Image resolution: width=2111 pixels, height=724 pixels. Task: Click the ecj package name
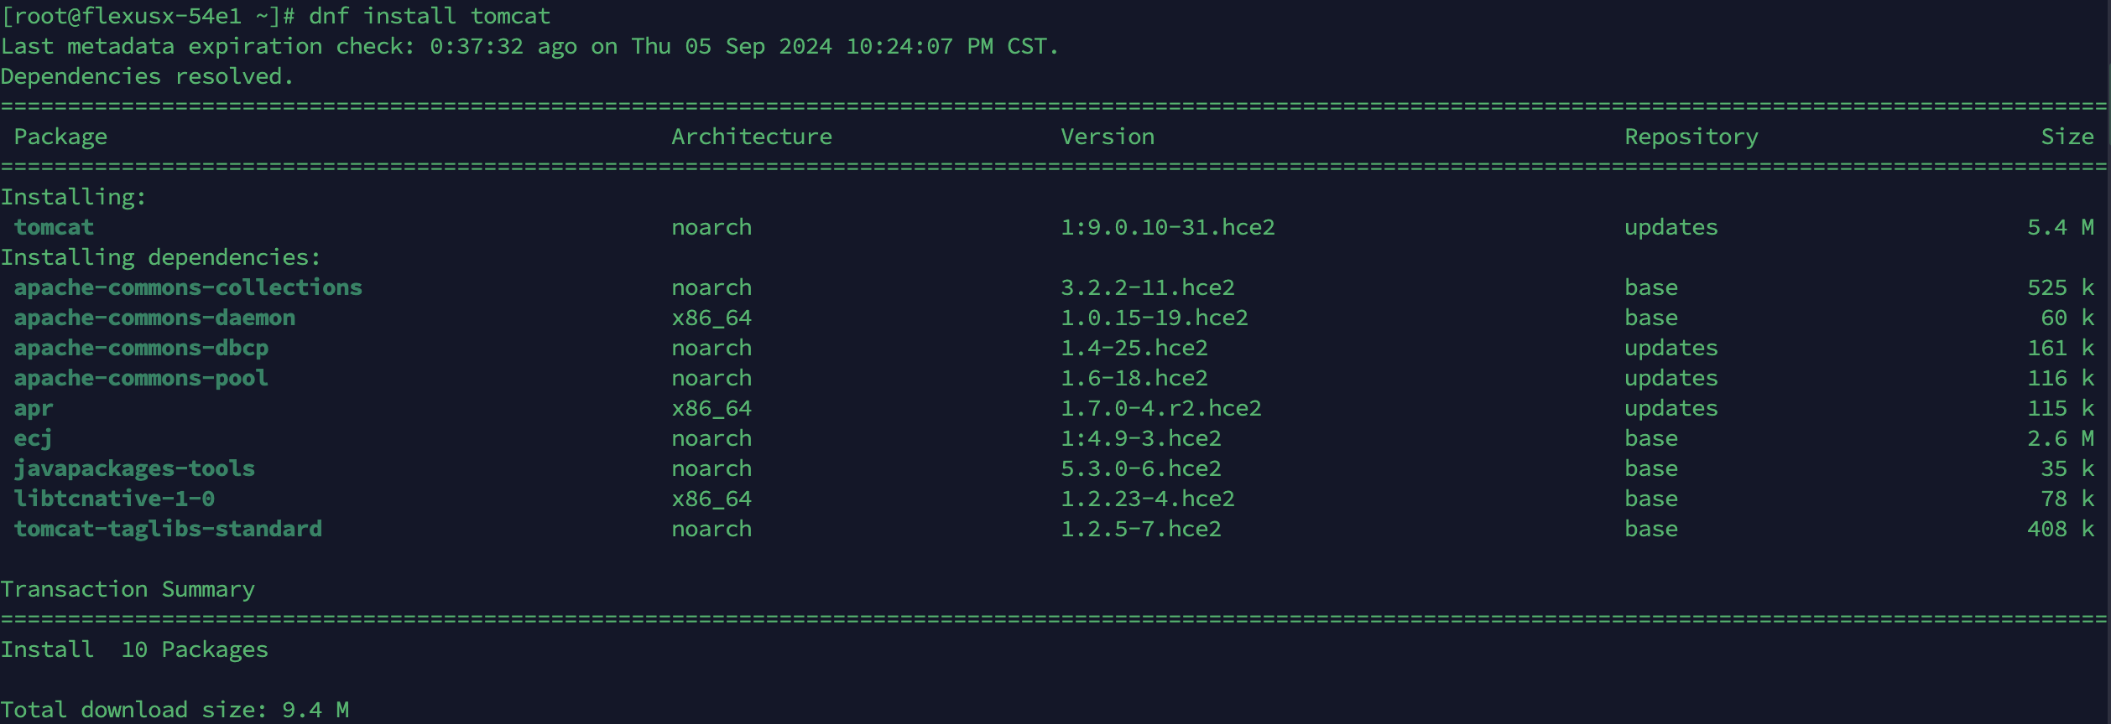(x=34, y=438)
